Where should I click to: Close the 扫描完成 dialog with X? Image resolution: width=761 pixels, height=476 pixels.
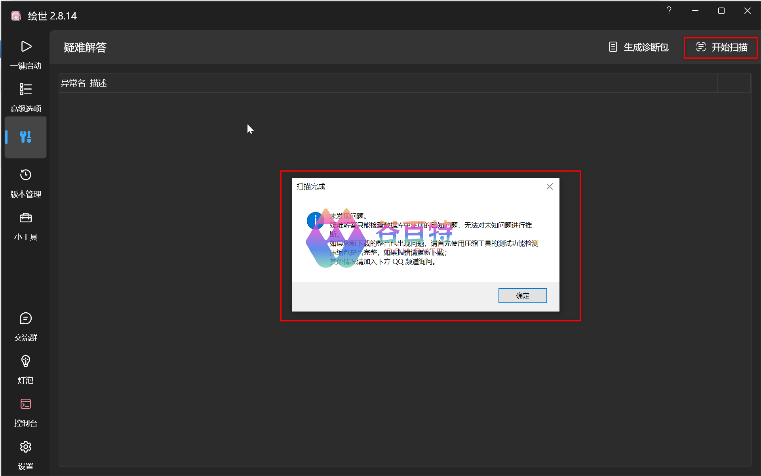coord(550,187)
